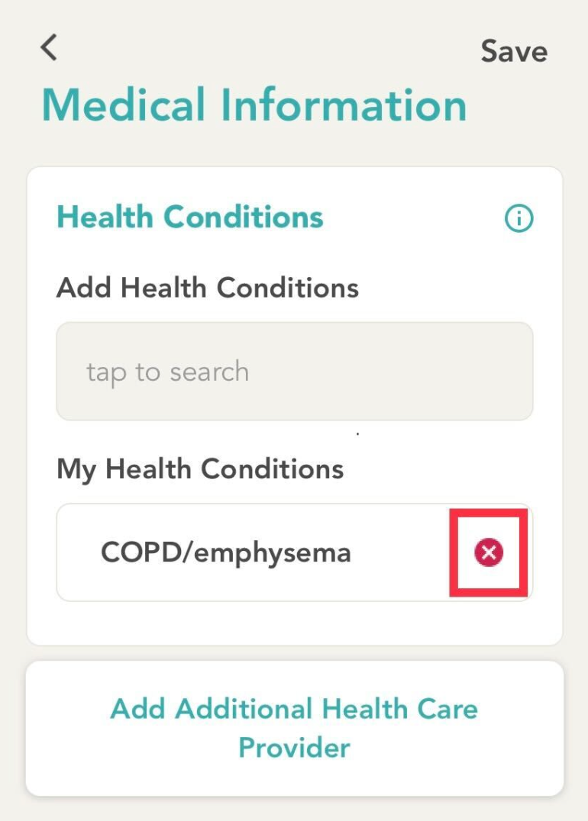This screenshot has height=821, width=588.
Task: Focus the 'tap to search' box
Action: [294, 372]
